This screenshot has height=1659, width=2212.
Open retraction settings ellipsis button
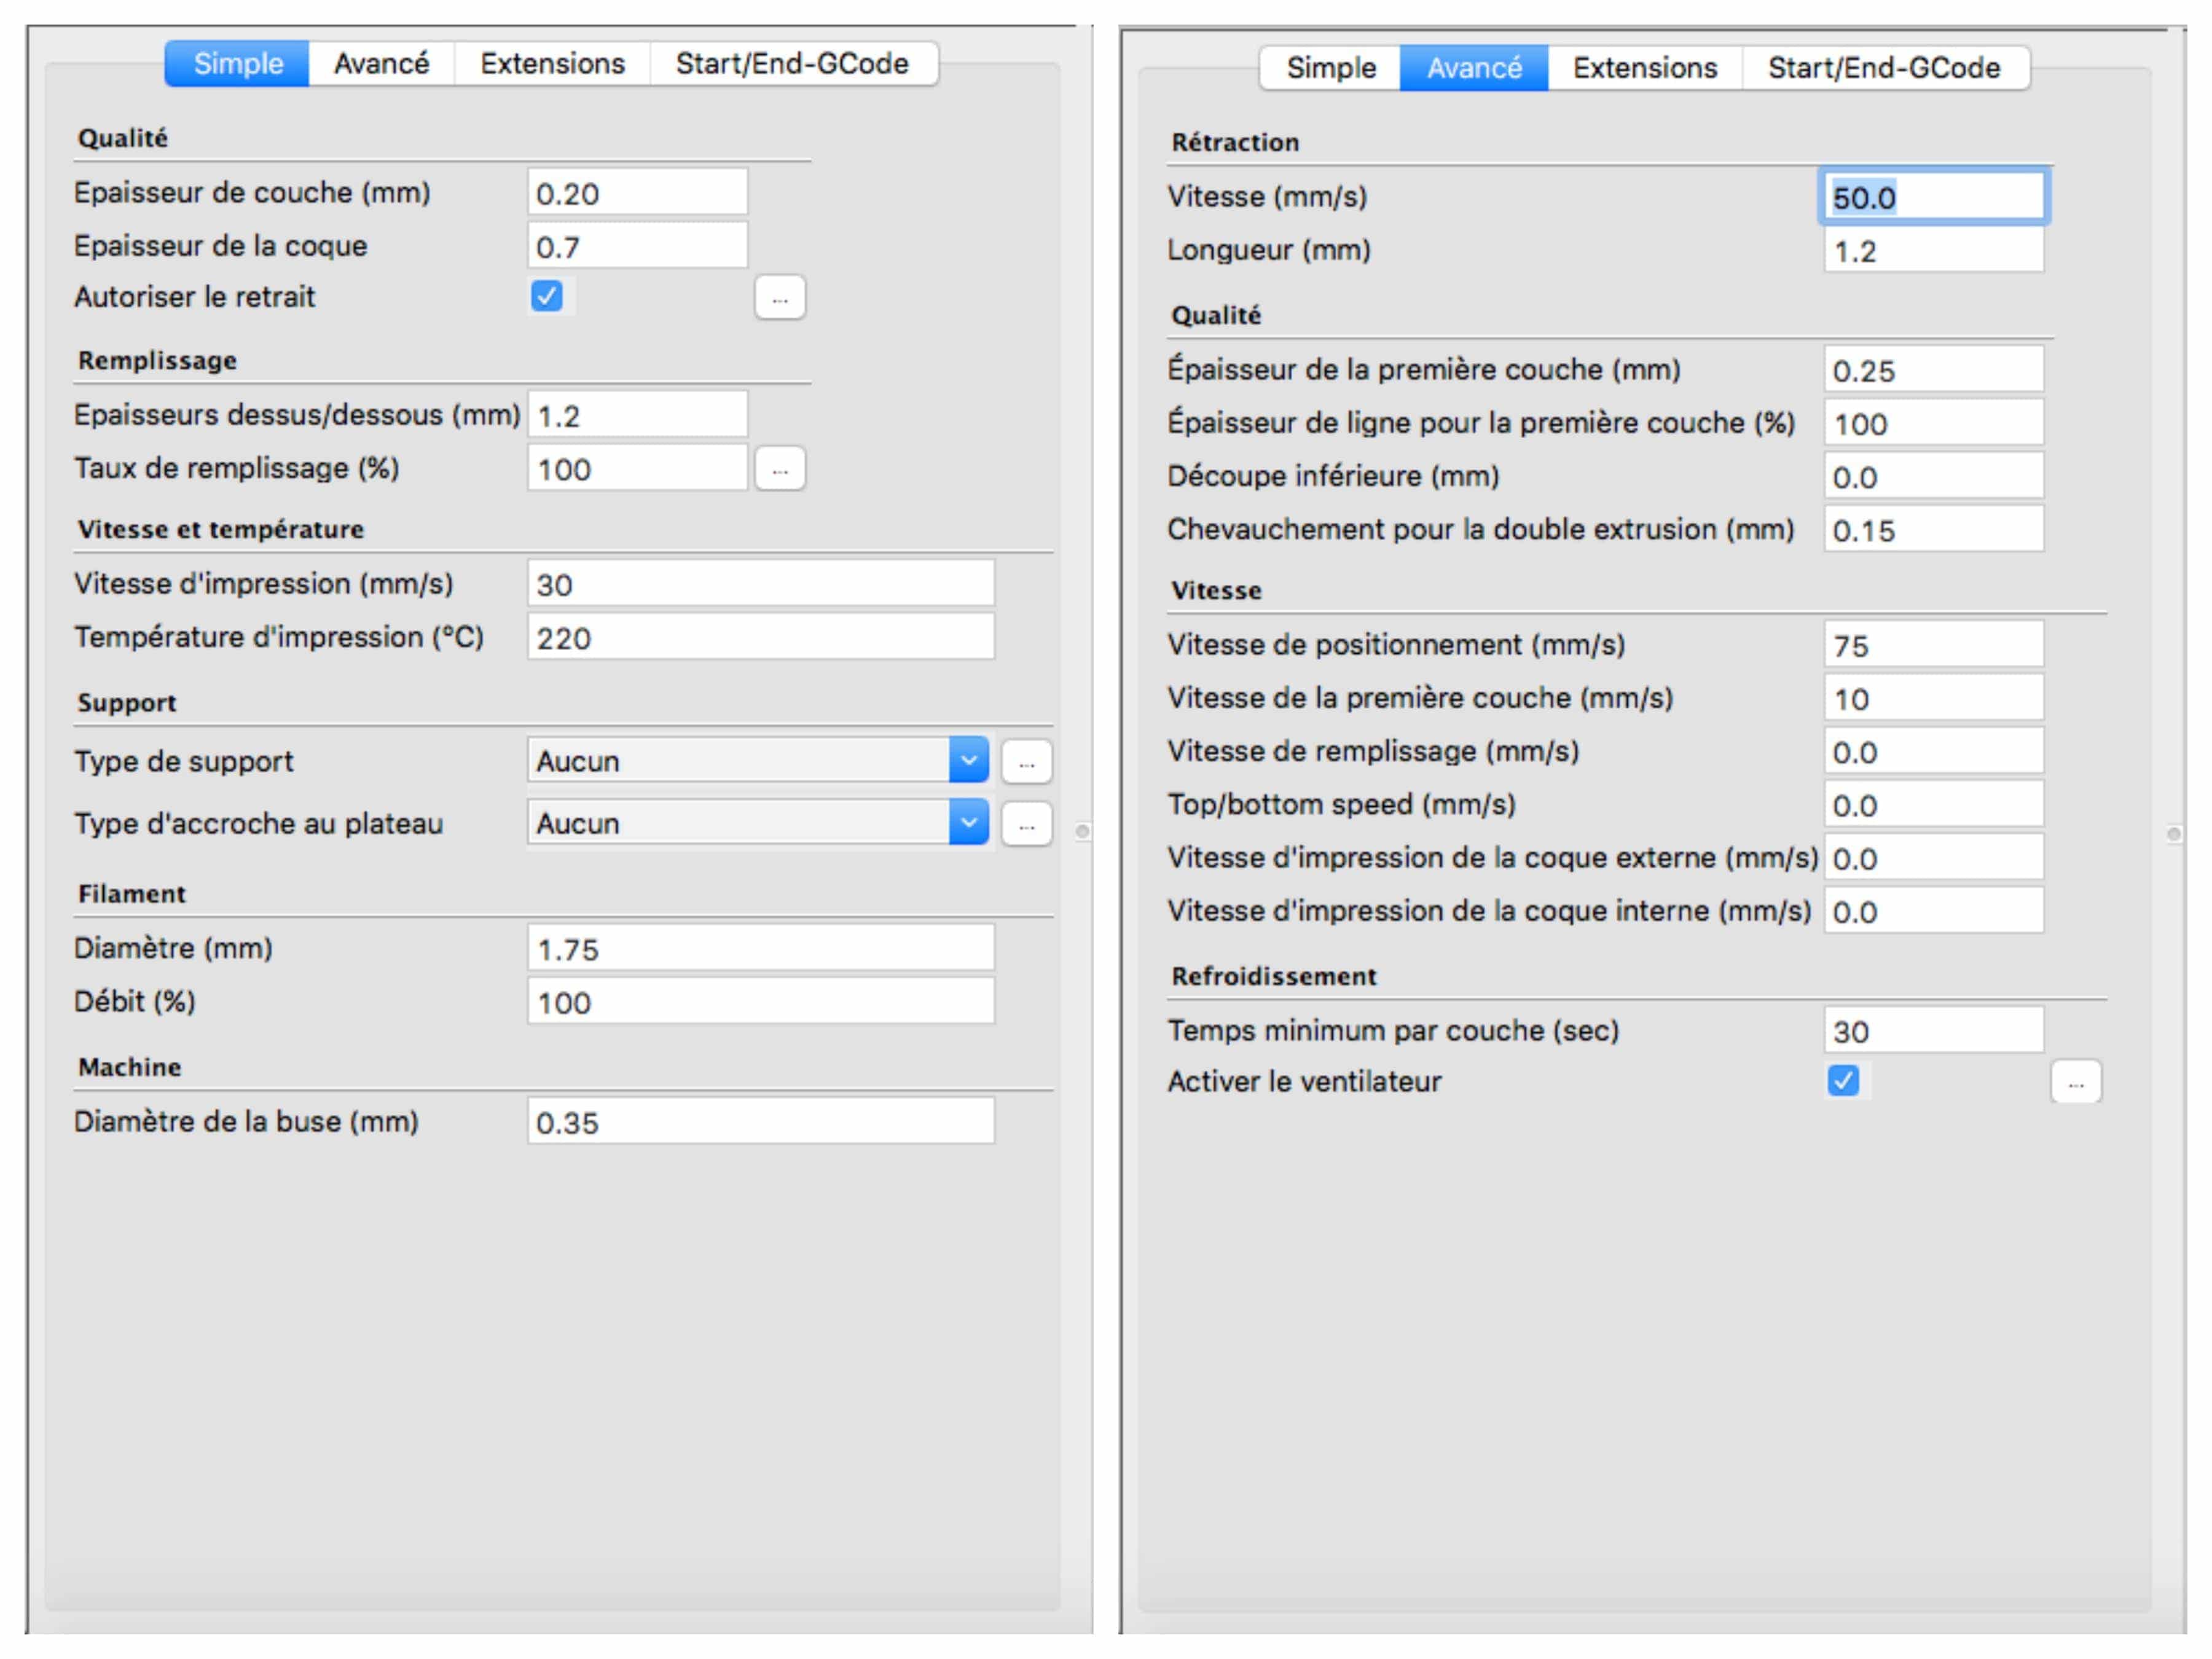pos(780,298)
